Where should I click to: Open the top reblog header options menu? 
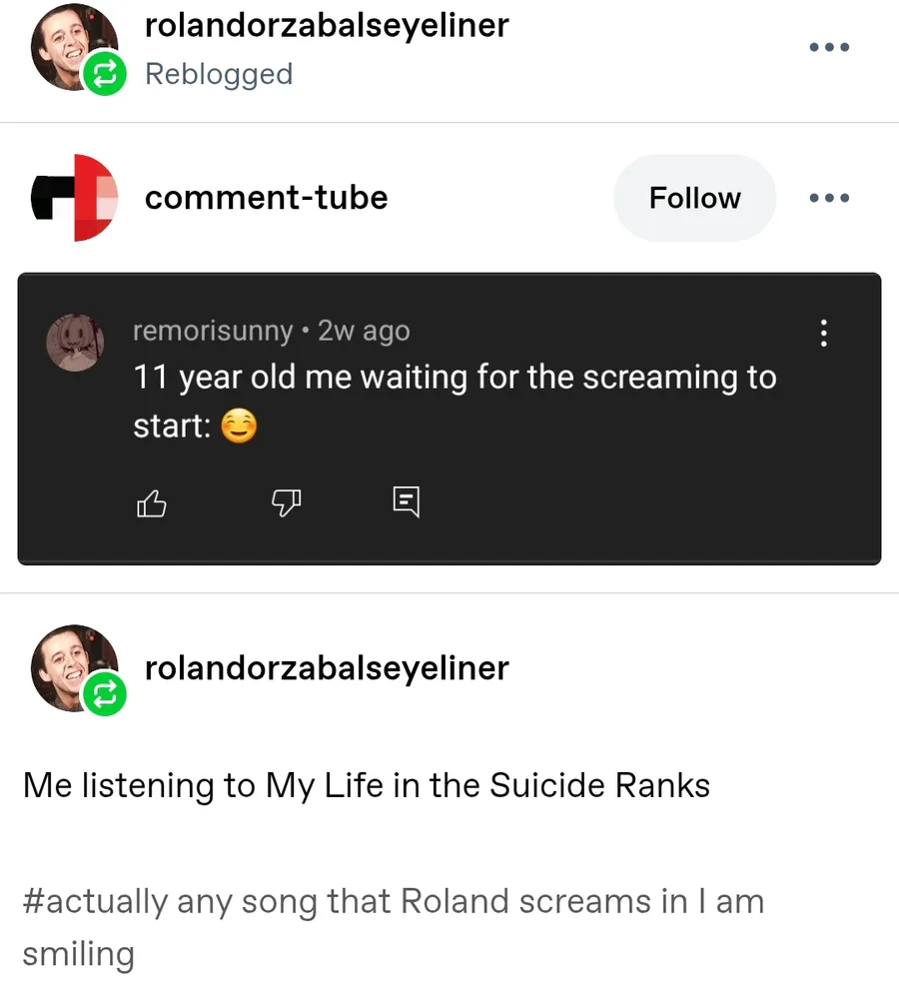pos(829,47)
